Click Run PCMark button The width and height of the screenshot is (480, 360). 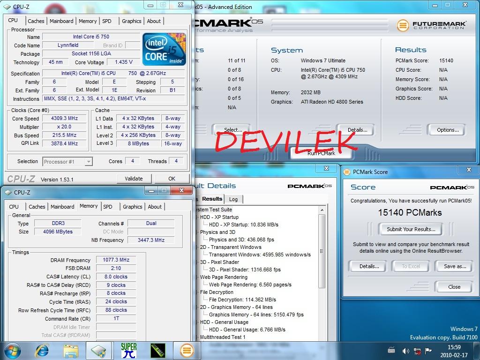click(x=321, y=153)
